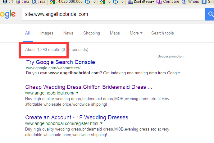Click the Bing icon right of the second Google icon

coord(116,2)
